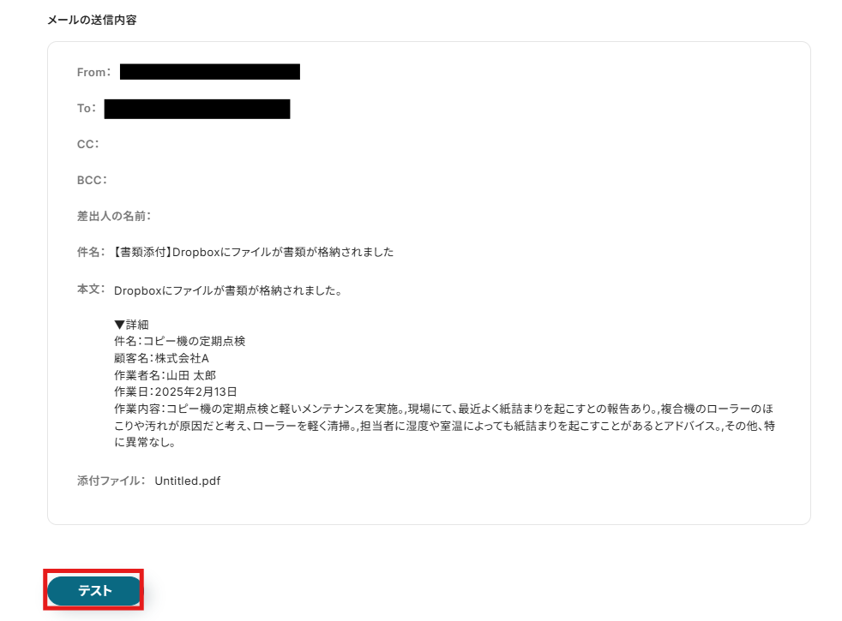Click the subject text 【書類添付】Dropbox line
The width and height of the screenshot is (842, 621).
point(254,252)
